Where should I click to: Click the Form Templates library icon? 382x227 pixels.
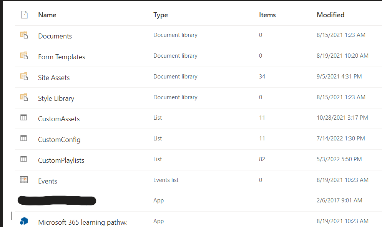23,55
